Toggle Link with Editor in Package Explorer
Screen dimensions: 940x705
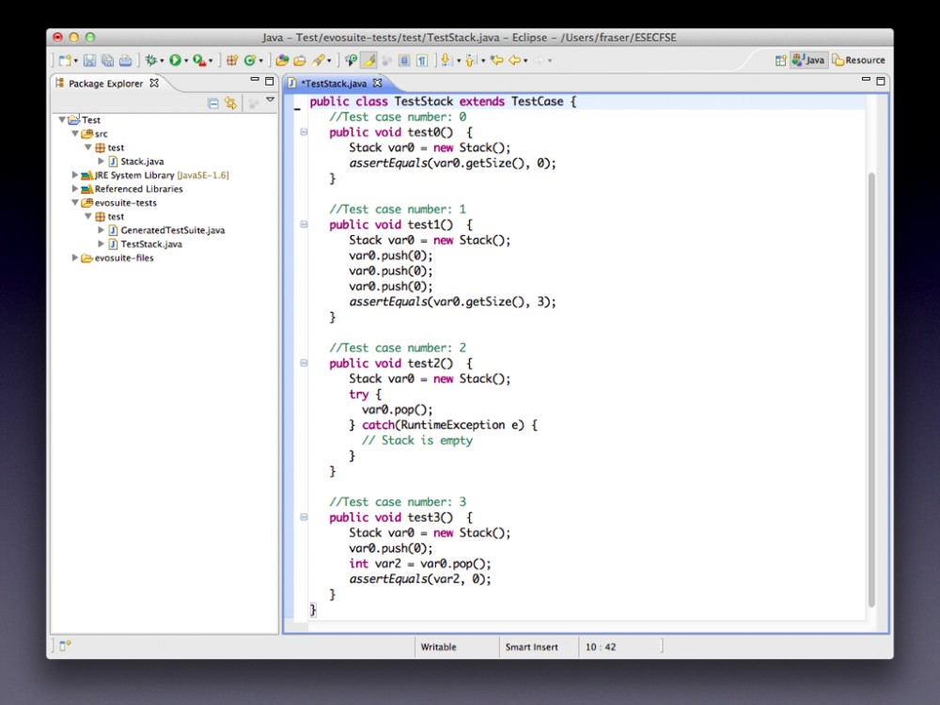230,102
